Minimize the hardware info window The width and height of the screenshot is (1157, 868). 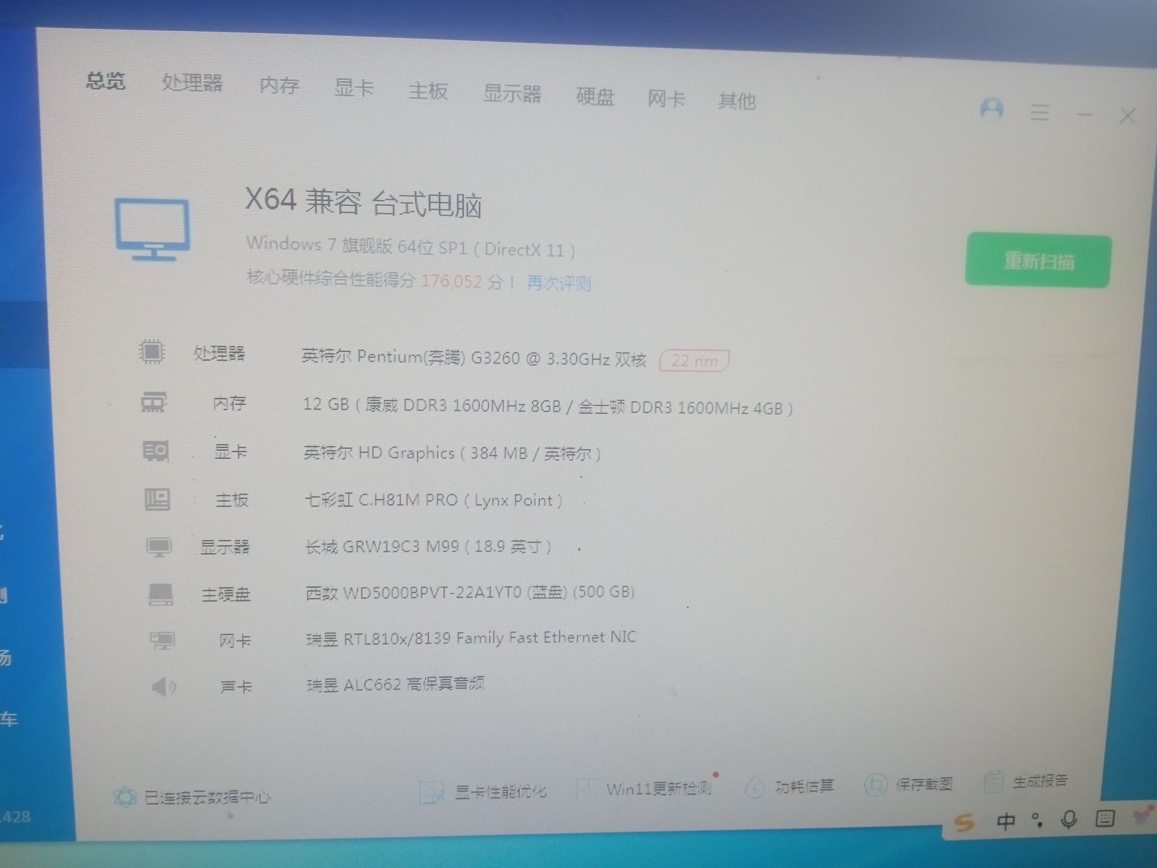click(1085, 115)
